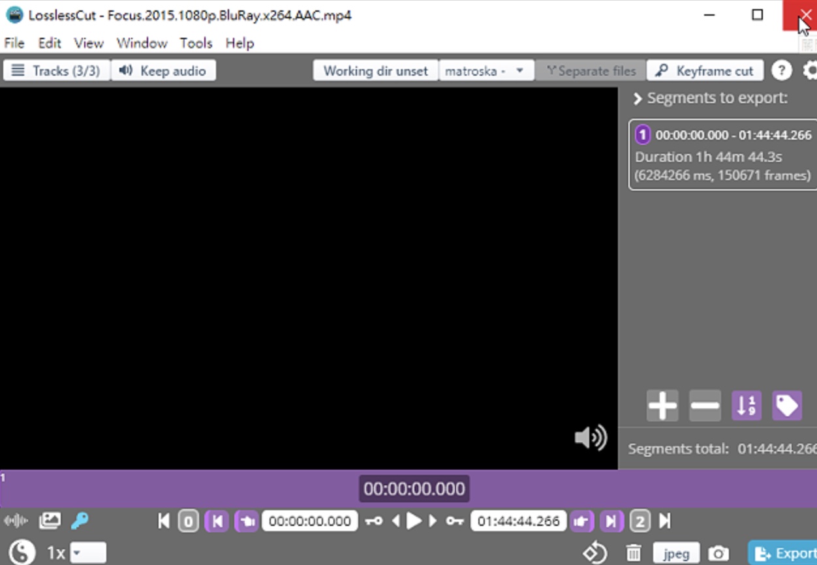Step forward one frame
The width and height of the screenshot is (817, 565).
[x=433, y=521]
